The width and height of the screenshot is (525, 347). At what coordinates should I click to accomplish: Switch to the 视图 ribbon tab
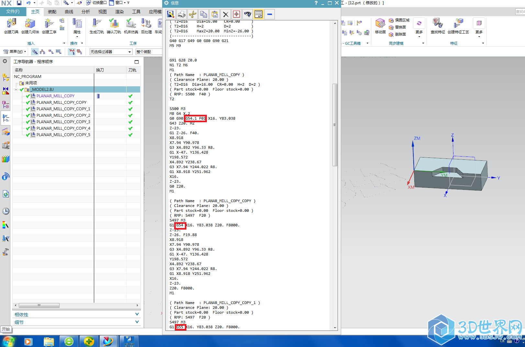coord(103,12)
